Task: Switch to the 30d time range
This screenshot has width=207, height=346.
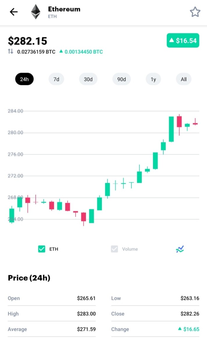Action: (88, 79)
